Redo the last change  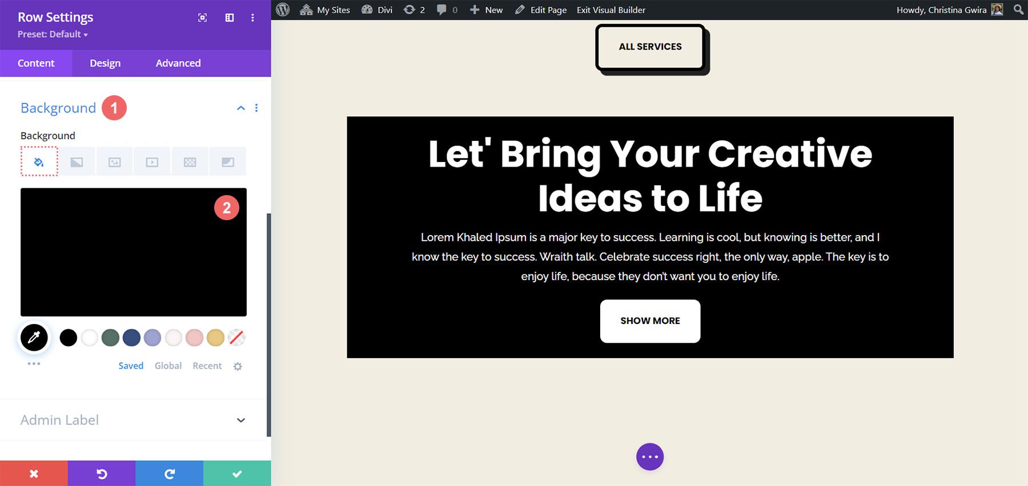click(x=169, y=473)
